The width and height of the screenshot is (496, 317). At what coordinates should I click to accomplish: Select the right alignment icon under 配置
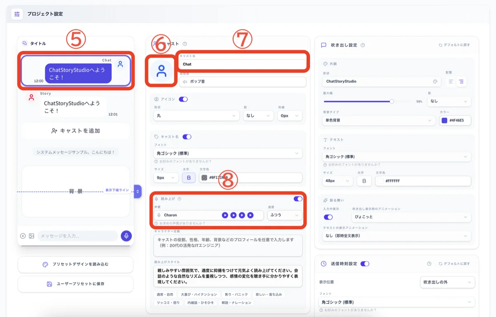[x=461, y=82]
